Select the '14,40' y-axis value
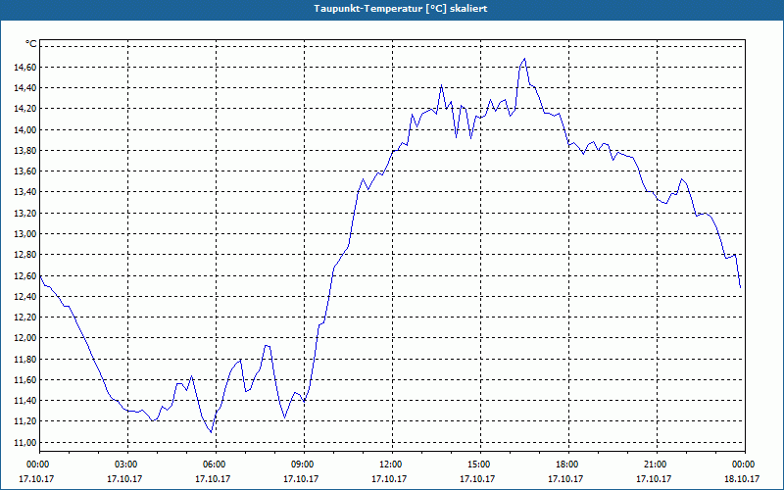The image size is (784, 490). (25, 88)
